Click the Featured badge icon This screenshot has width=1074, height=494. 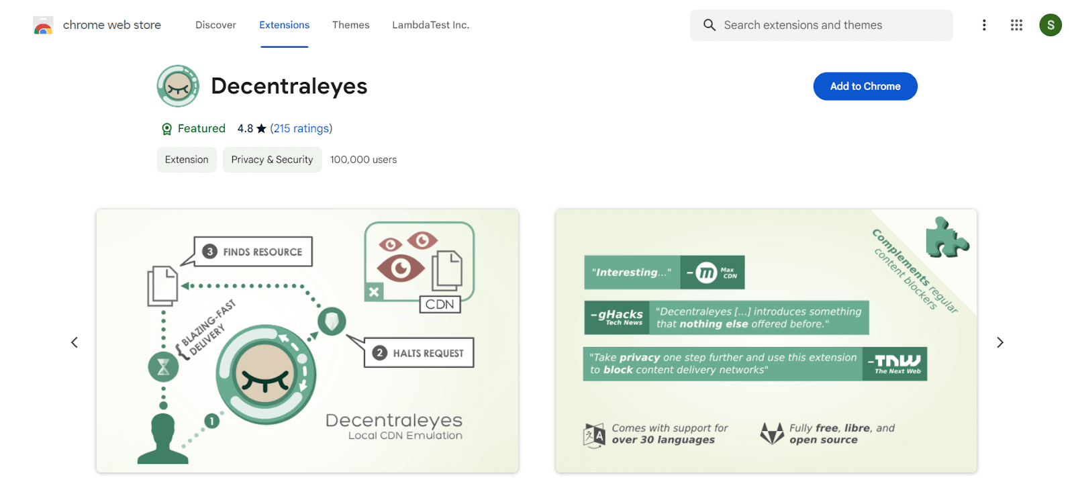click(x=166, y=129)
